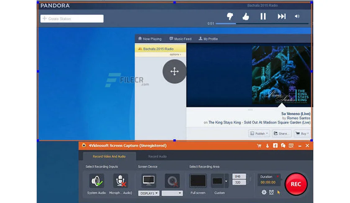
Task: Open the shopping cart purchase icon
Action: click(259, 146)
